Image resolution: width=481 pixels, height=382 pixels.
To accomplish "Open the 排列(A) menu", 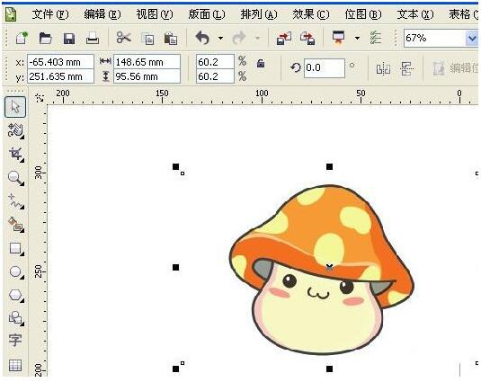I will click(259, 14).
